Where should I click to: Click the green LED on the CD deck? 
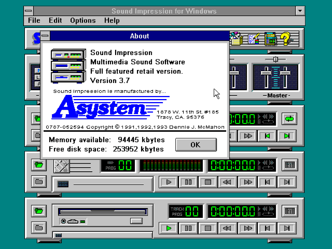(x=83, y=222)
